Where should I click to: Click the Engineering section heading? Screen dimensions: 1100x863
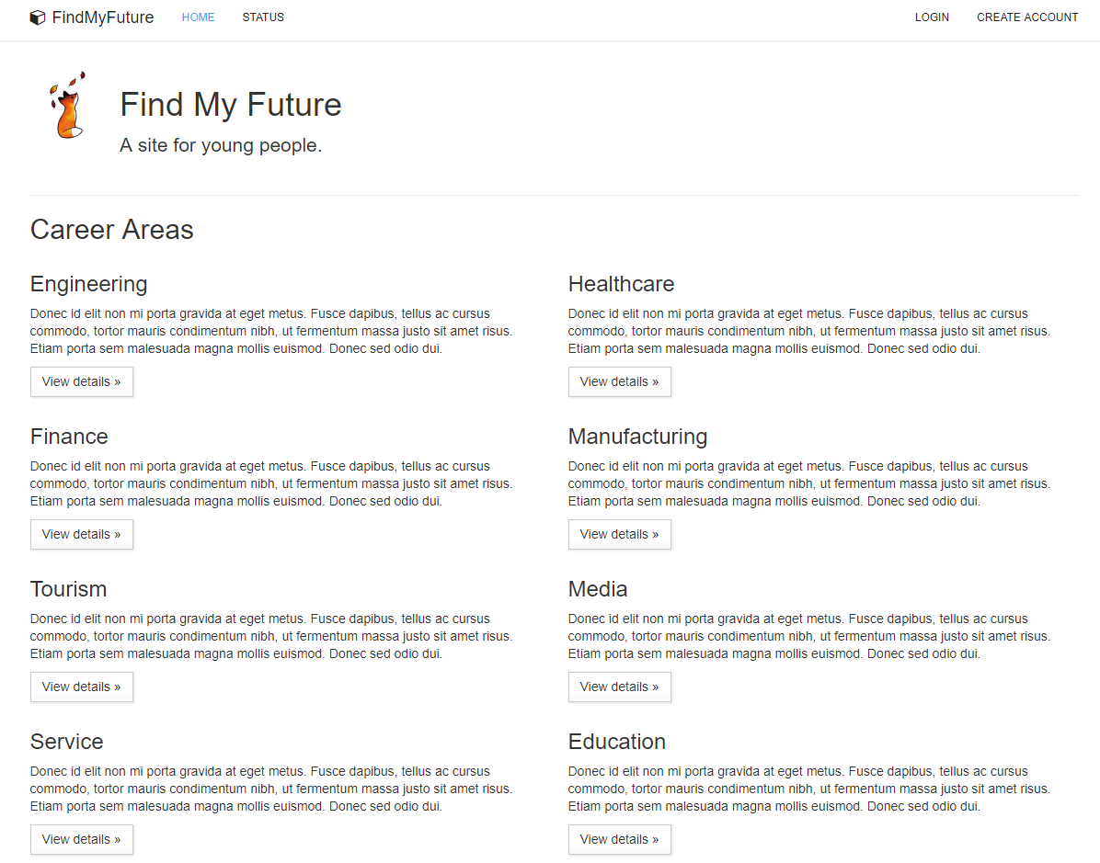coord(88,283)
